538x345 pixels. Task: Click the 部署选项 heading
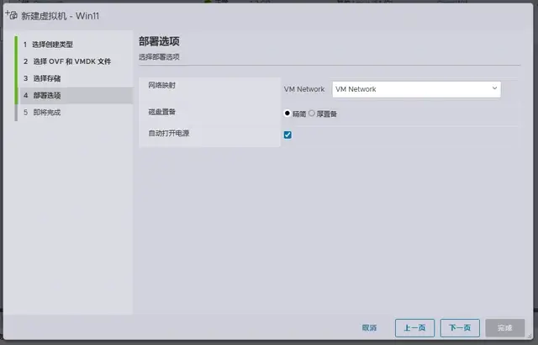click(159, 41)
